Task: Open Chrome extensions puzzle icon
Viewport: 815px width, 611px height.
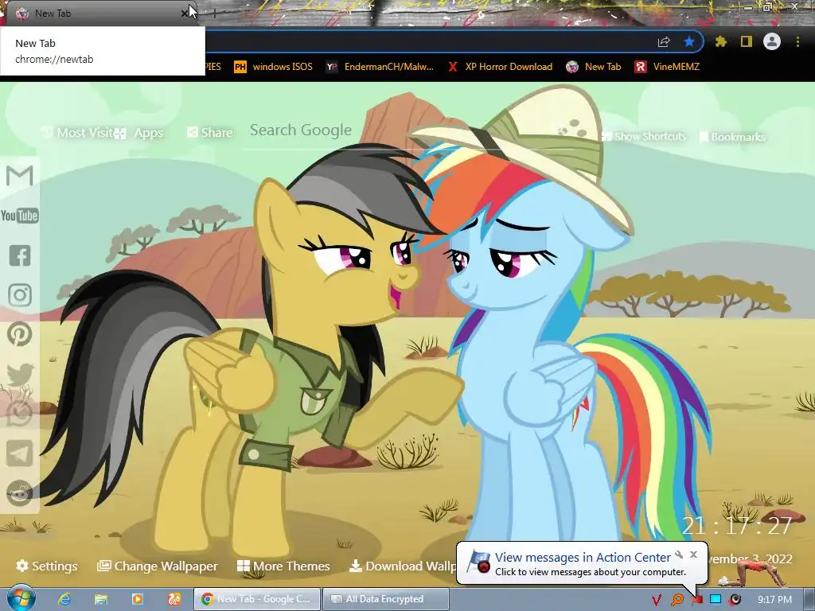Action: click(721, 41)
